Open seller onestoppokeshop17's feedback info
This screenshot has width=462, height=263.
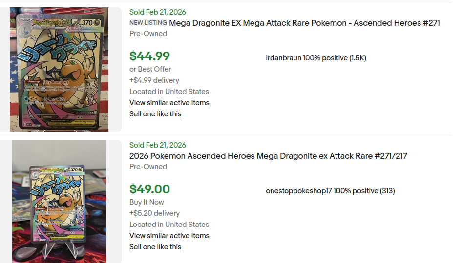coord(330,191)
